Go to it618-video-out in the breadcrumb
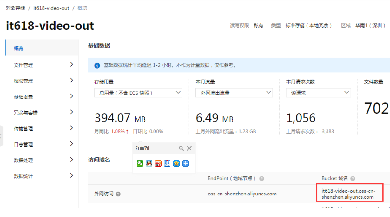390x217 pixels. (51, 8)
